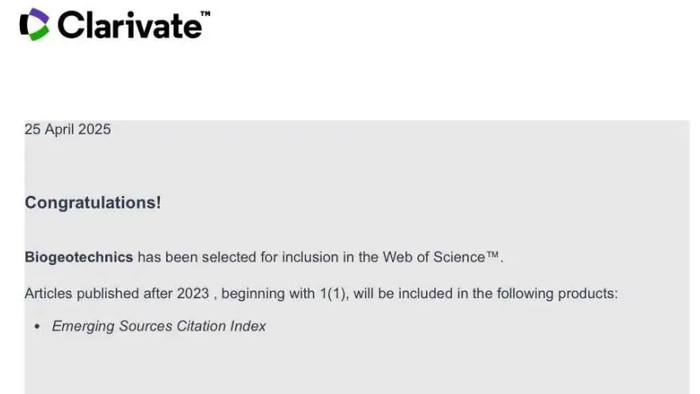The height and width of the screenshot is (394, 700).
Task: Click the year 2023 in the sentence
Action: coord(193,293)
